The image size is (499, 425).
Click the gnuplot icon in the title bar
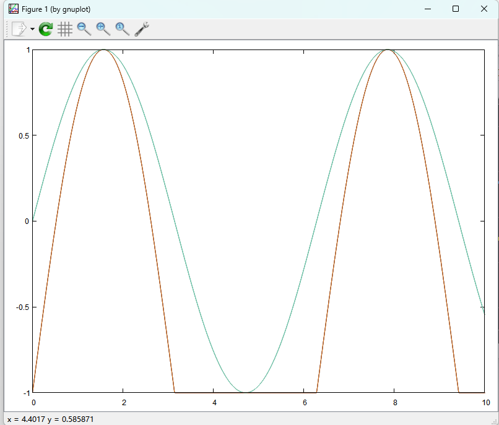click(12, 9)
